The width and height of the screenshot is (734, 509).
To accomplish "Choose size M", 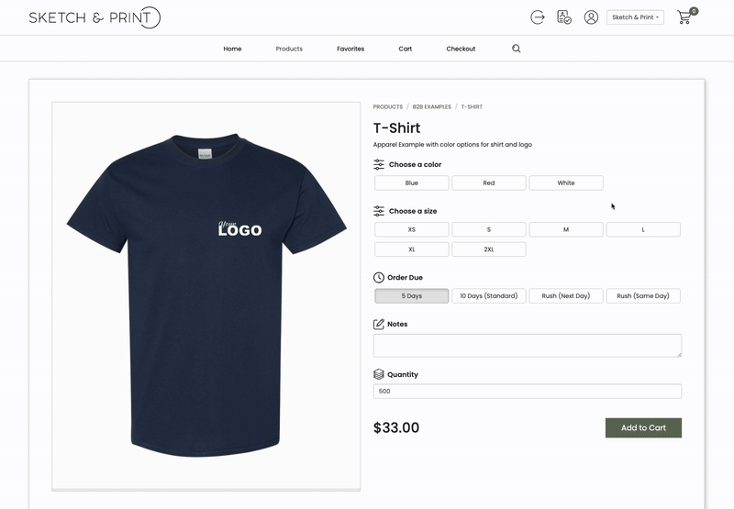I will pos(565,229).
